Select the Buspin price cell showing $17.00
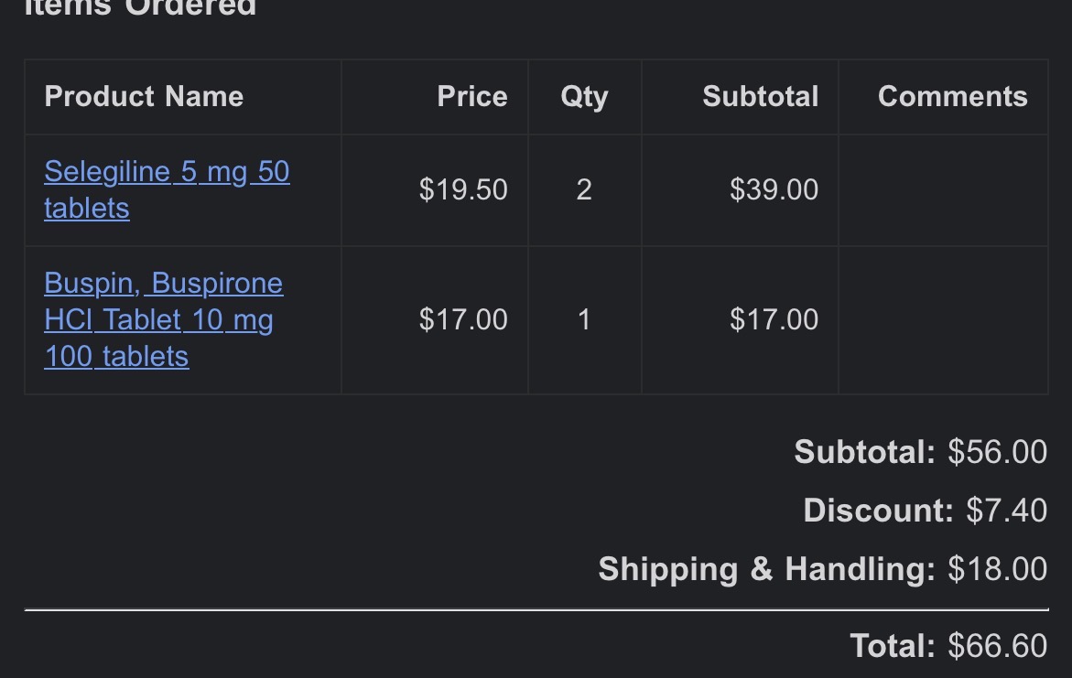 tap(463, 319)
